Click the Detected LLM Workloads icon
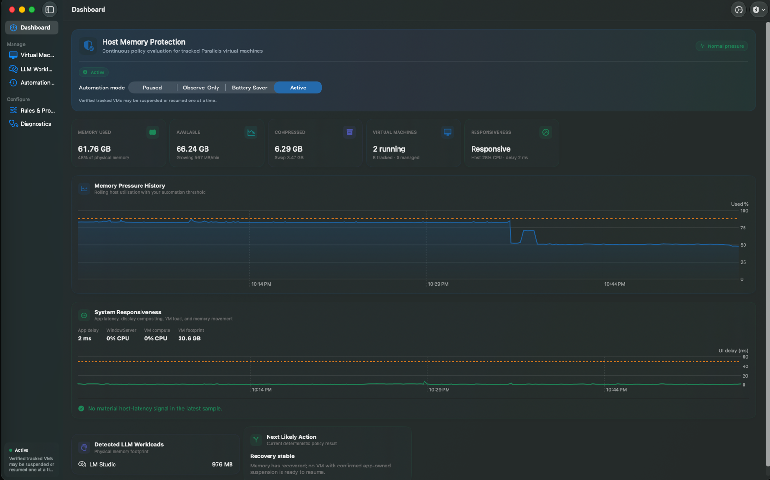 (84, 448)
